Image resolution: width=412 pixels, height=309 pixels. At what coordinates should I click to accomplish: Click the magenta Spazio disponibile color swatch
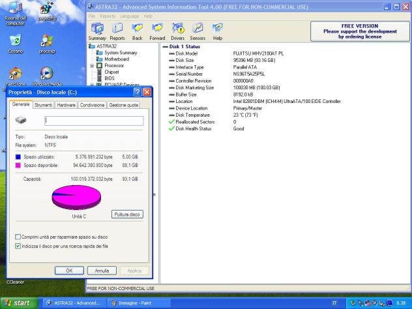pos(18,166)
